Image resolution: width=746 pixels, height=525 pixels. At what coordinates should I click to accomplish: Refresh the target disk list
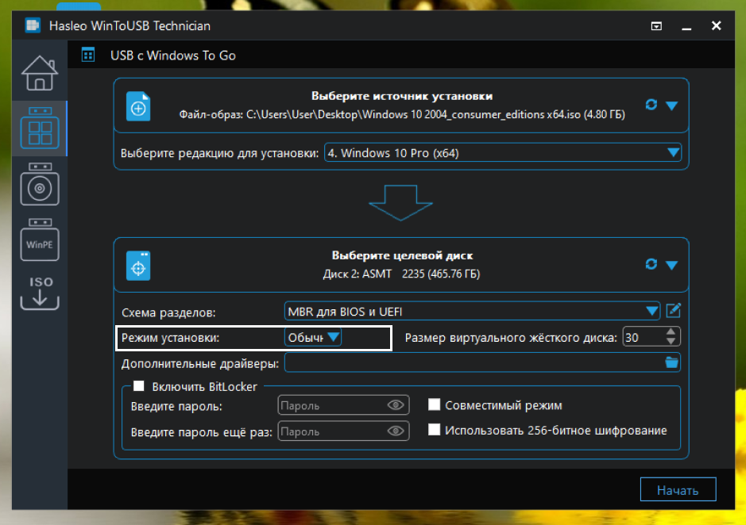(x=651, y=263)
